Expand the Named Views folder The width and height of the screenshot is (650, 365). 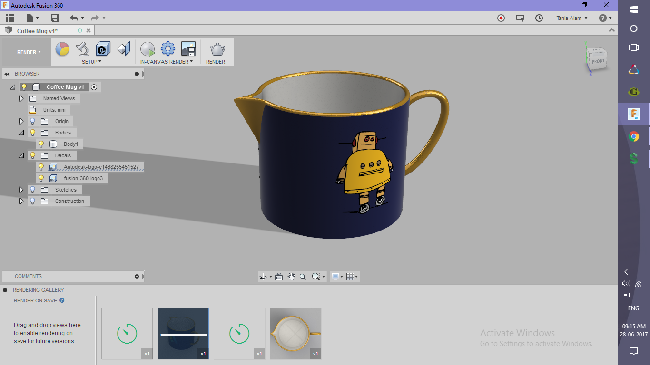point(21,98)
